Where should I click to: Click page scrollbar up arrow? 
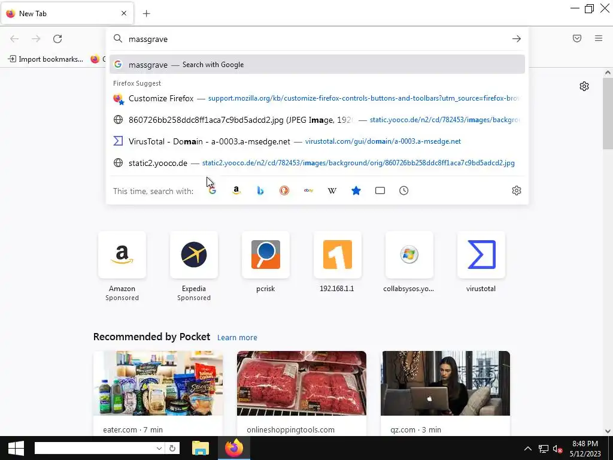pyautogui.click(x=608, y=72)
